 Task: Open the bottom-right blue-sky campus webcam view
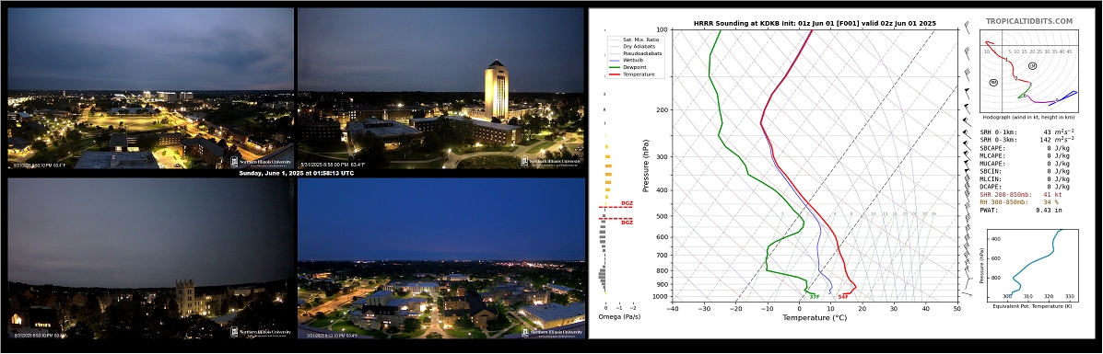[x=441, y=258]
